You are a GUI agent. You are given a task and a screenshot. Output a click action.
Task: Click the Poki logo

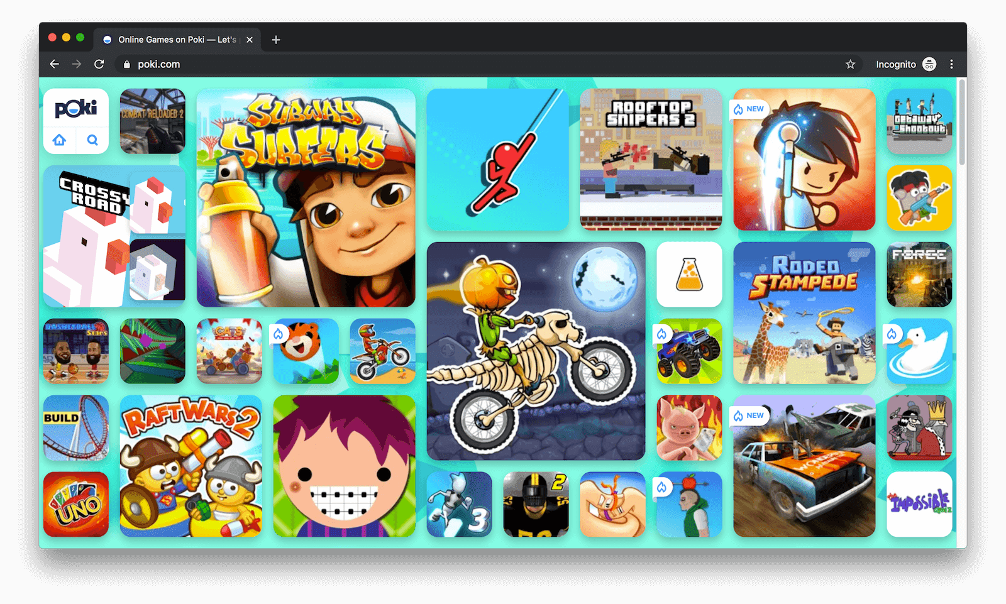coord(75,108)
